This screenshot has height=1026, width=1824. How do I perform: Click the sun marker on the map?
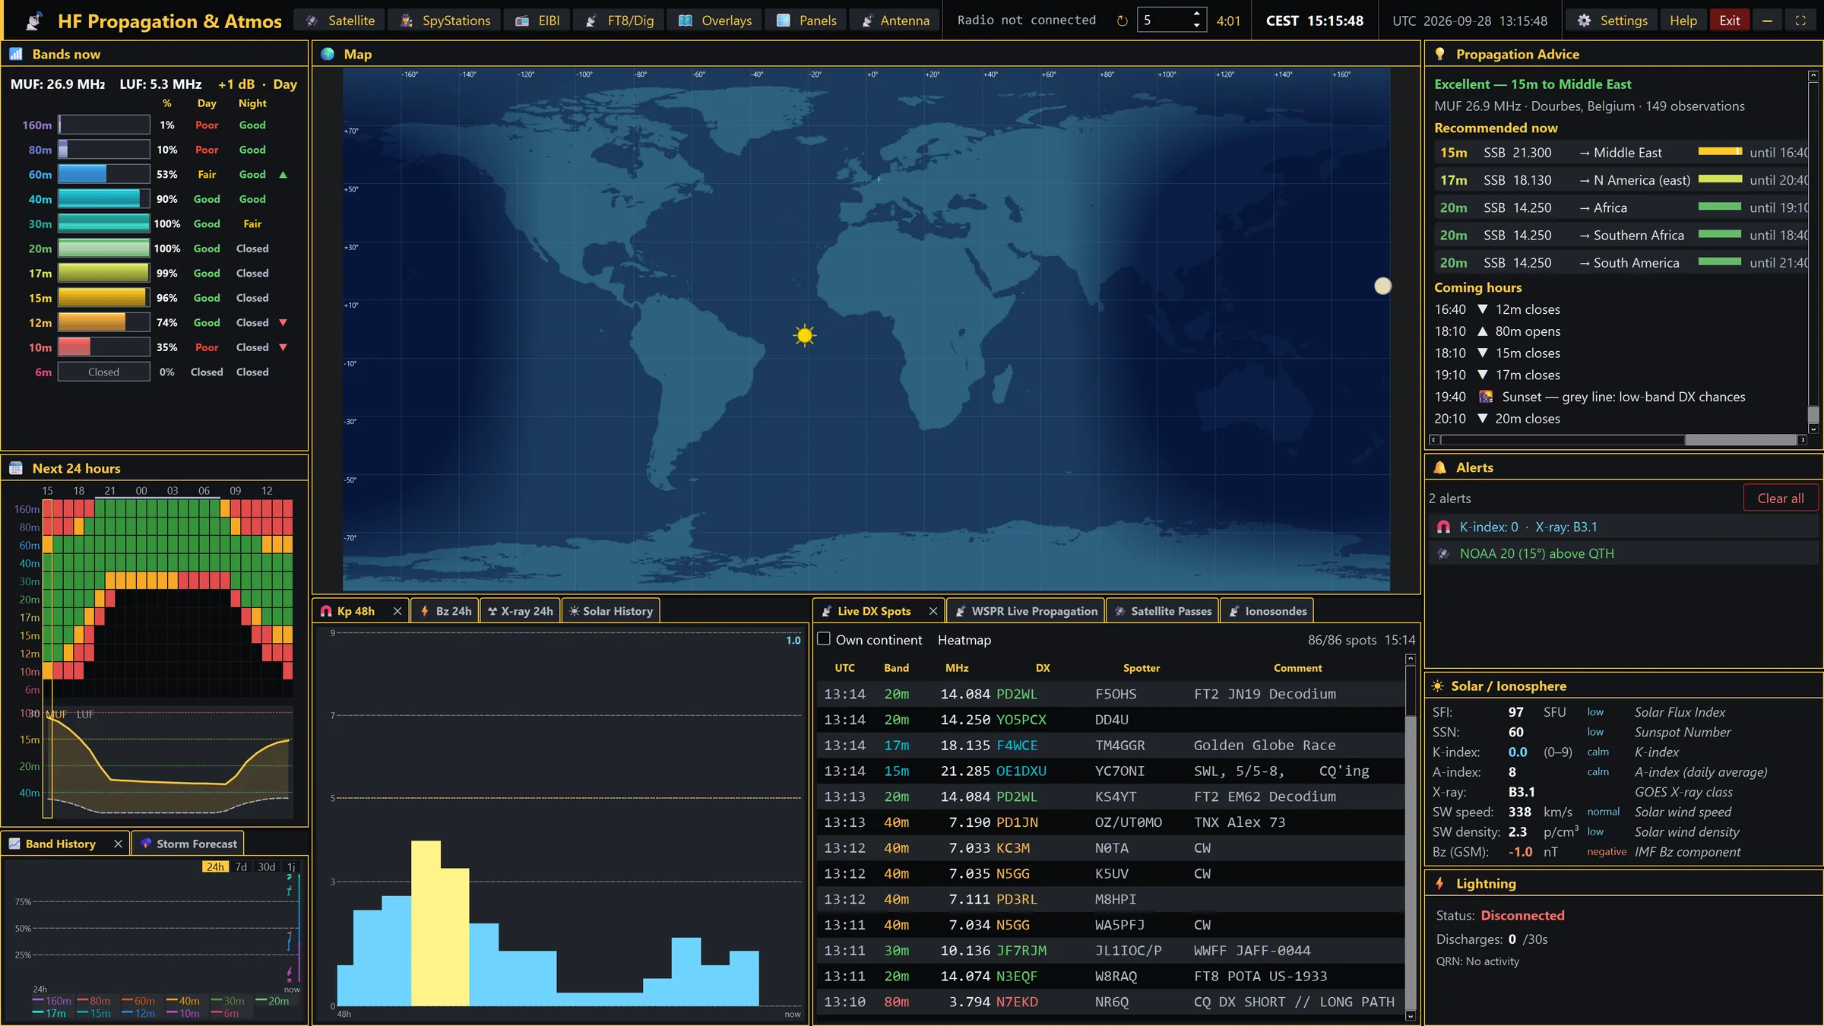point(804,335)
